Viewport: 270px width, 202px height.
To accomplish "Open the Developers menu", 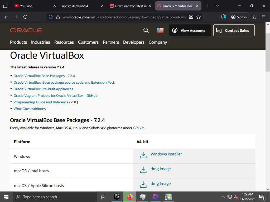I will 134,42.
